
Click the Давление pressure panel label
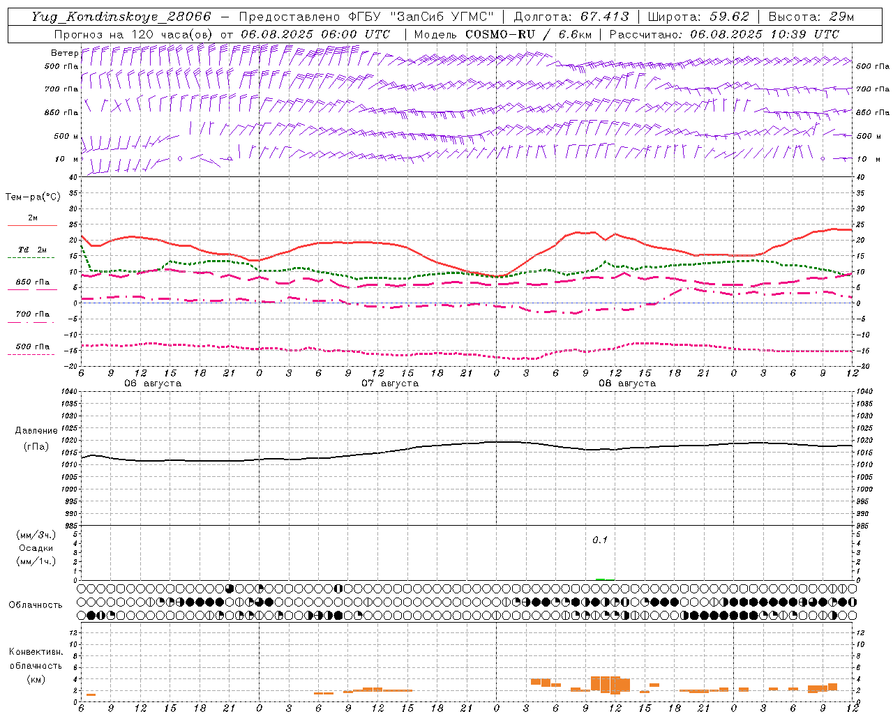(36, 431)
